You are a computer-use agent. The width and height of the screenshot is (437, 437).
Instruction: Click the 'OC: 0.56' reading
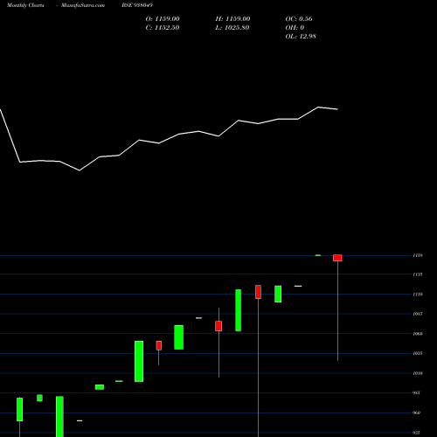pos(299,19)
